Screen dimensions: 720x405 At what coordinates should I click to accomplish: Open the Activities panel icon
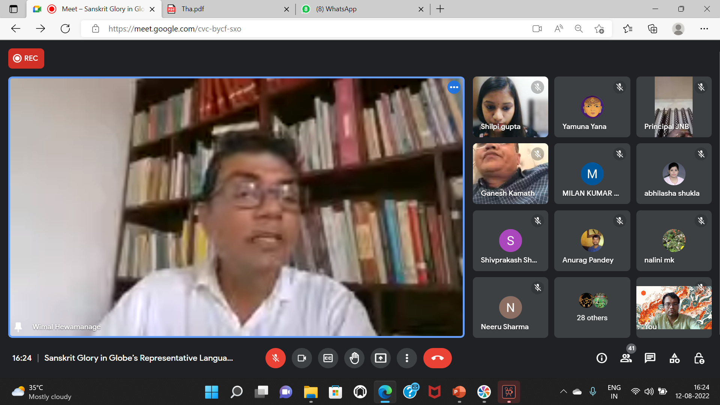[674, 358]
